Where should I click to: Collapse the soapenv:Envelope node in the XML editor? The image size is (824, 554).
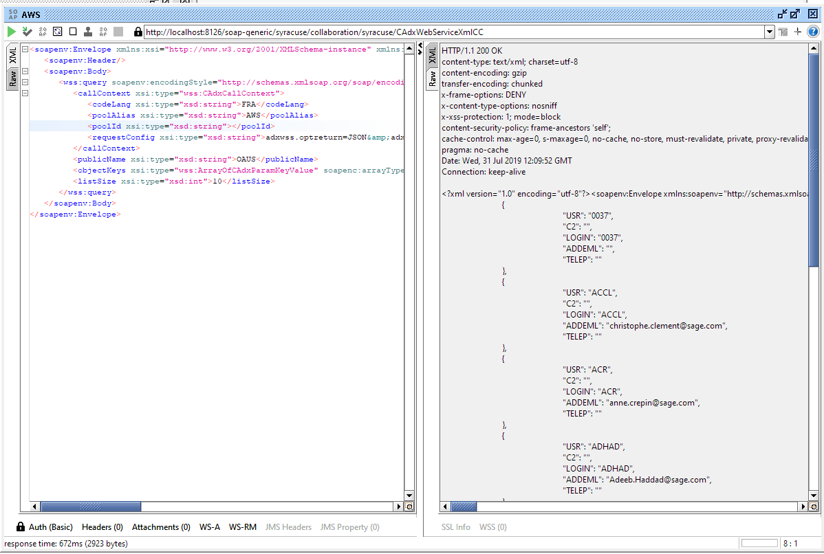25,49
